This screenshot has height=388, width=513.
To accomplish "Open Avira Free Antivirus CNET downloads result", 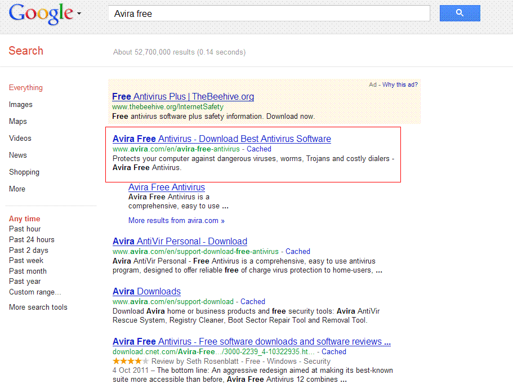I will (252, 341).
